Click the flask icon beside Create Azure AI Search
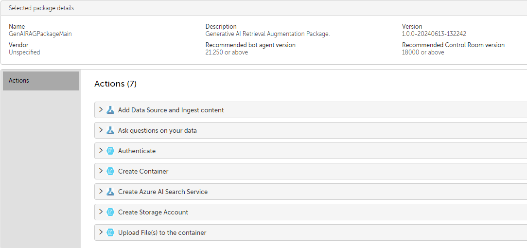Screen dimensions: 527x248 coord(110,192)
